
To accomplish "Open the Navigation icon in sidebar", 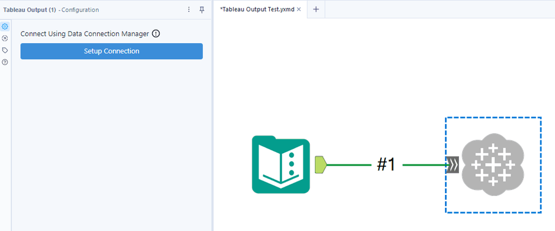I will 5,38.
